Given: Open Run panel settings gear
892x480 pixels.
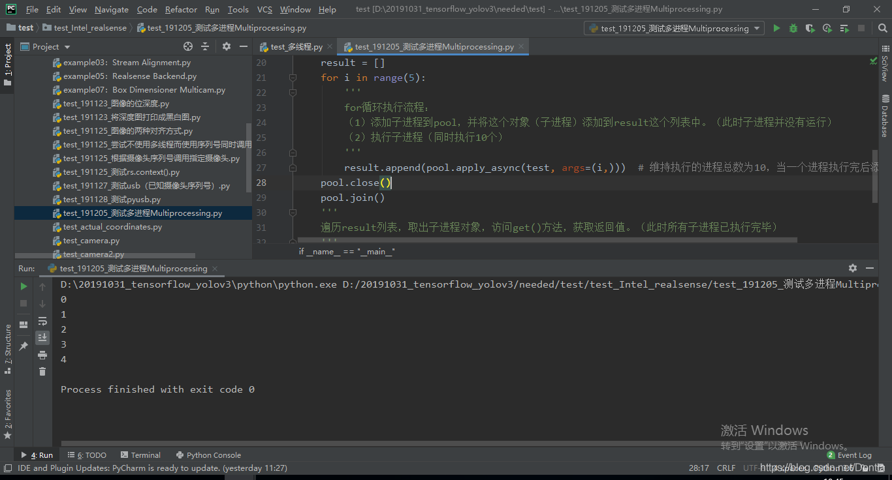Looking at the screenshot, I should click(853, 268).
